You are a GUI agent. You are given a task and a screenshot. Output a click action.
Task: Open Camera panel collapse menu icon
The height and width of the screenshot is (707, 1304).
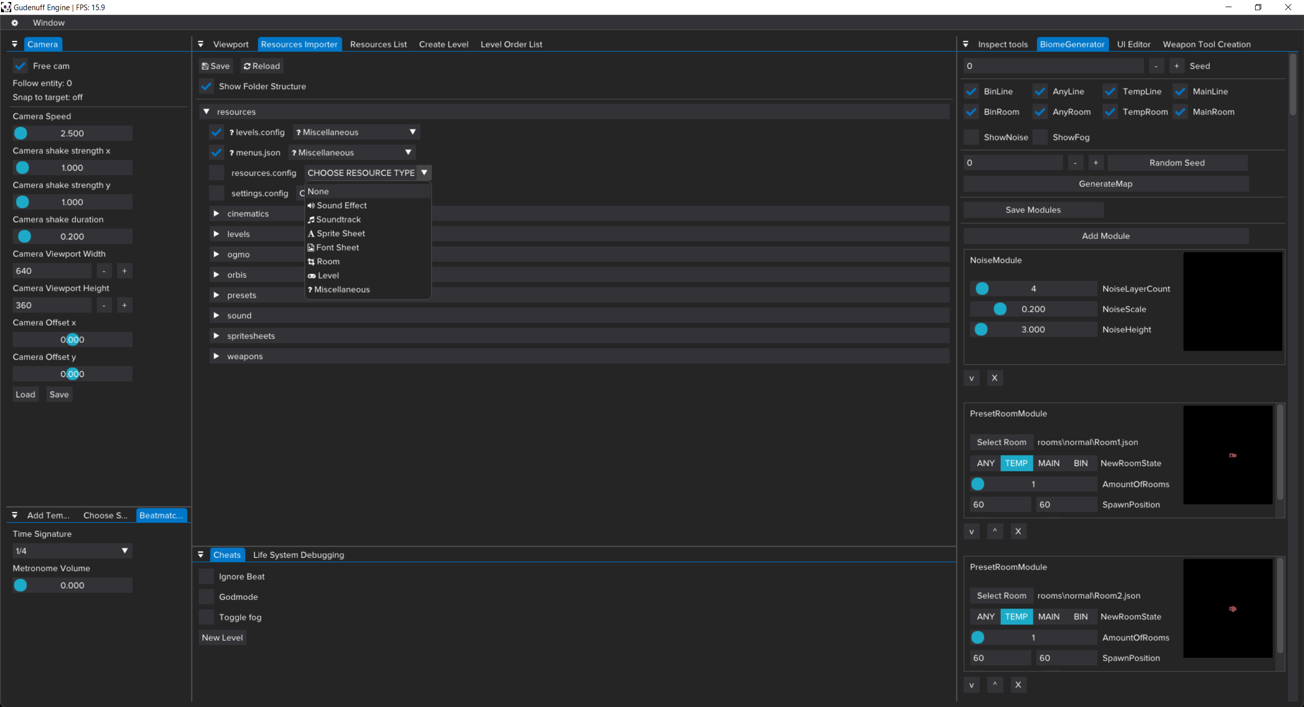15,44
